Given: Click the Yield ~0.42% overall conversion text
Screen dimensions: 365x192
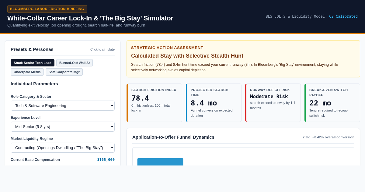Looking at the screenshot, I should point(328,137).
